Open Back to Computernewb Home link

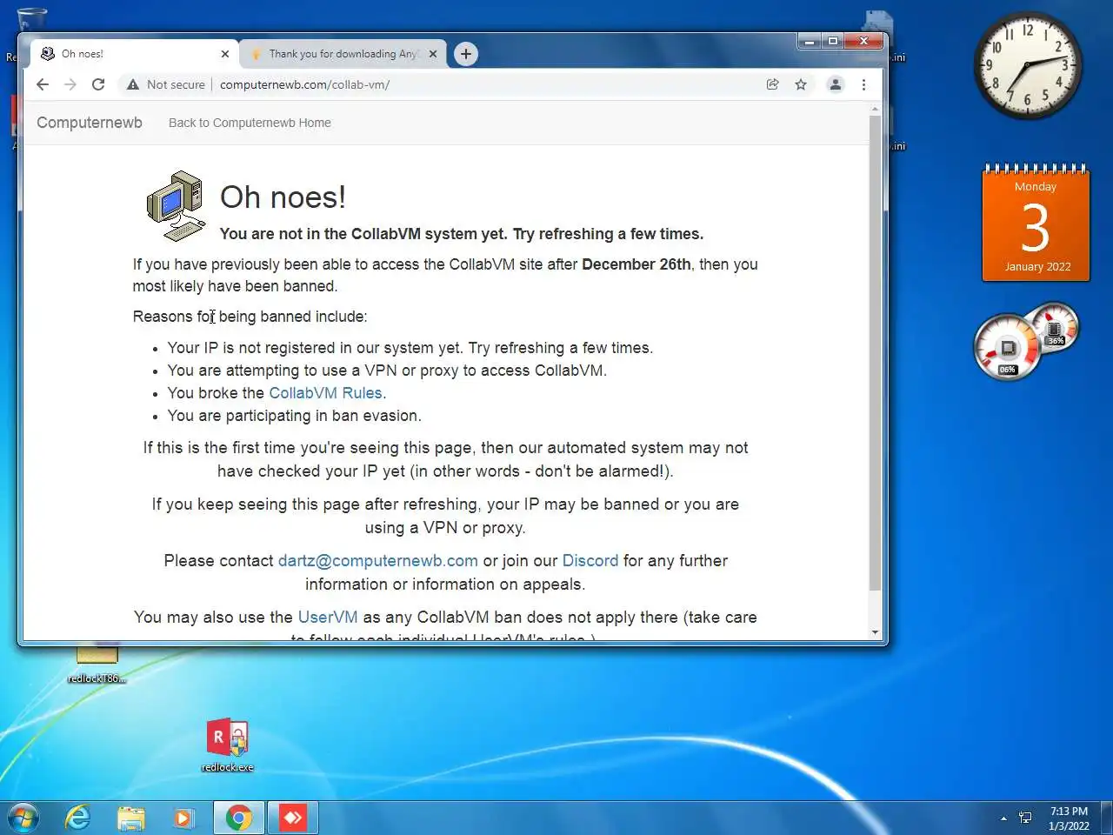click(x=250, y=123)
